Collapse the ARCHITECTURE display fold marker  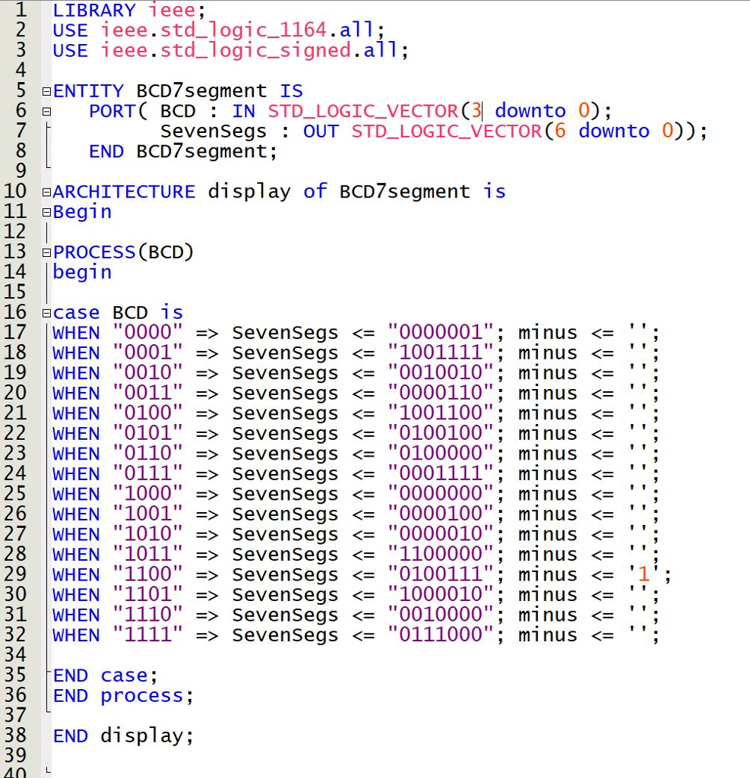coord(46,191)
